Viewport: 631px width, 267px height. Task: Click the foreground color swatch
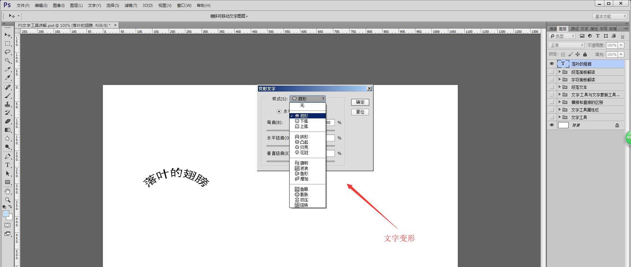(x=6, y=214)
